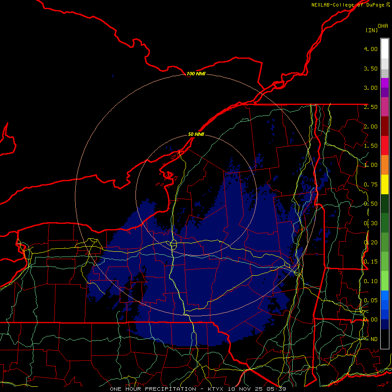This screenshot has width=392, height=392.
Task: Select the light green legend swatch near 0.10
Action: click(385, 281)
